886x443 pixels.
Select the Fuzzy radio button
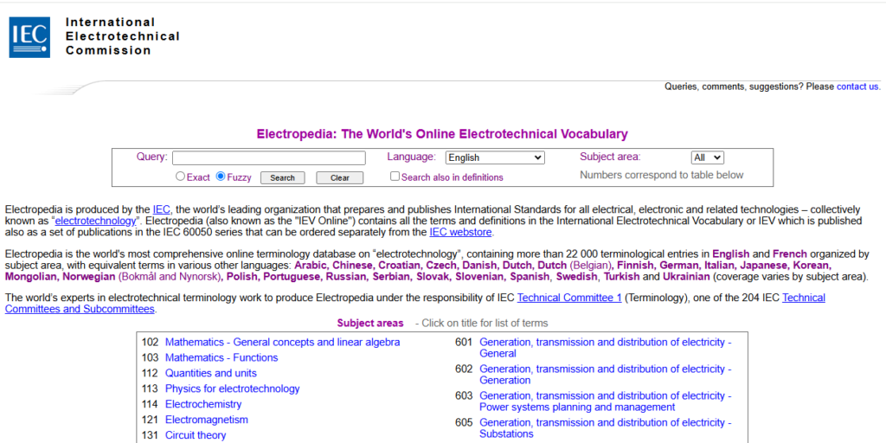point(221,177)
